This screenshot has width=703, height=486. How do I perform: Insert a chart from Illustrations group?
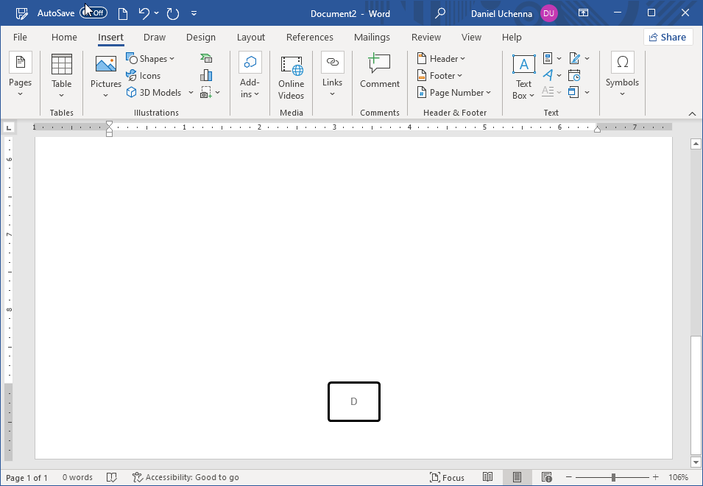pos(206,76)
